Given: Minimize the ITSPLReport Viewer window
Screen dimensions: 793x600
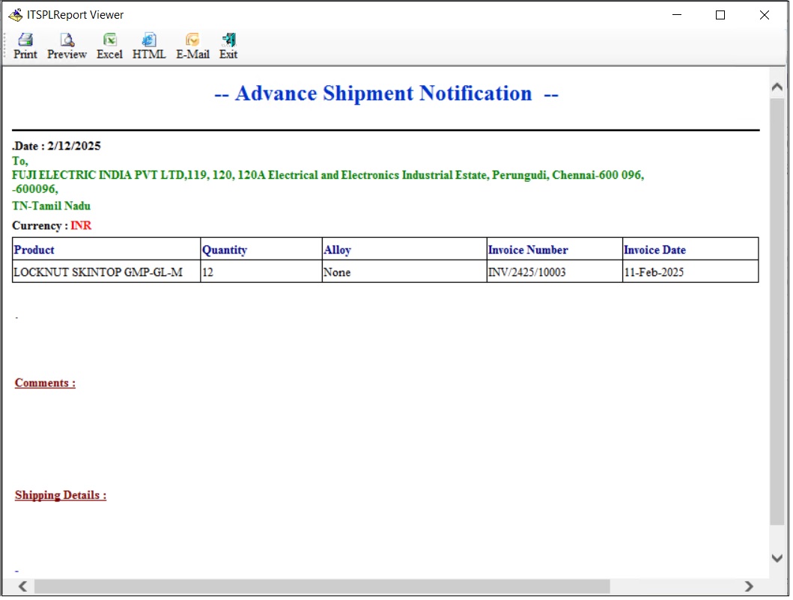Looking at the screenshot, I should click(676, 14).
